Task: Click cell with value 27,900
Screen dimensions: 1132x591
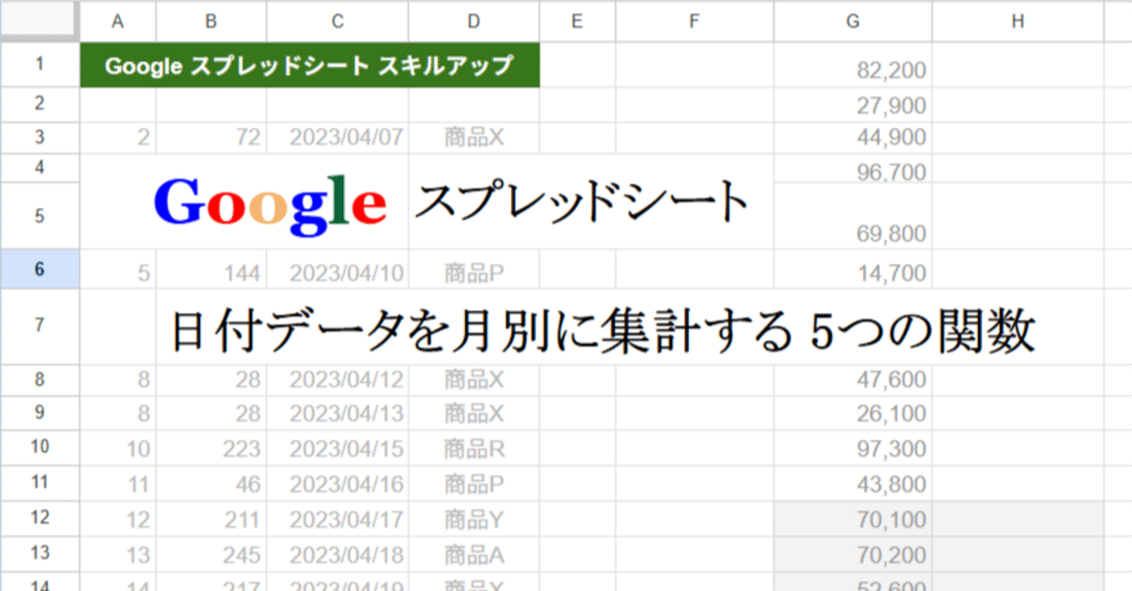Action: [x=853, y=105]
